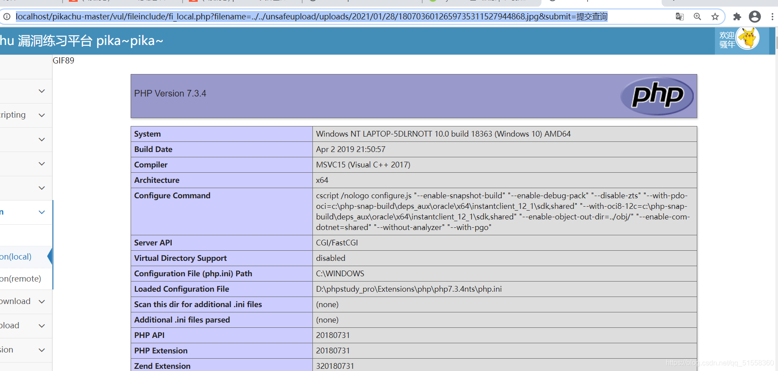Image resolution: width=778 pixels, height=371 pixels.
Task: Expand the sidebar section ending in 'sion'
Action: pos(42,350)
